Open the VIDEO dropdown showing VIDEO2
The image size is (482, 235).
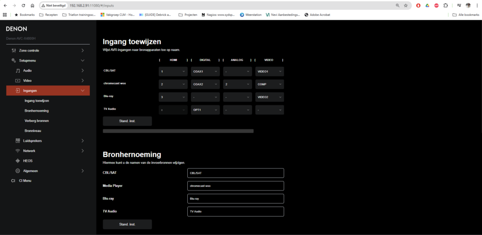pos(269,97)
